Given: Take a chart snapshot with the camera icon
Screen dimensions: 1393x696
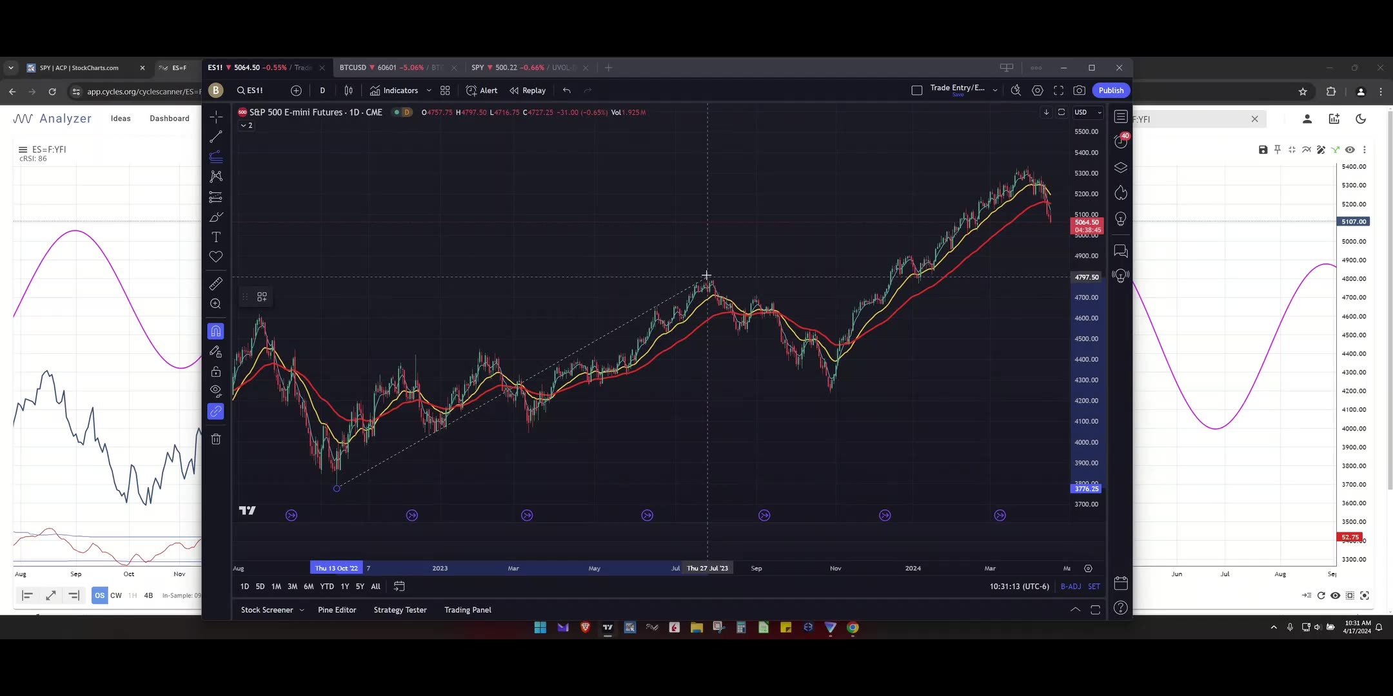Looking at the screenshot, I should click(1080, 90).
